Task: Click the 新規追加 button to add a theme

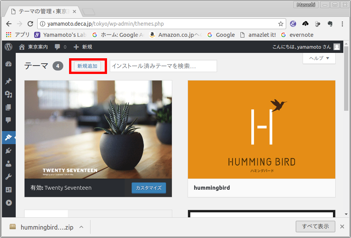Action: (x=87, y=66)
